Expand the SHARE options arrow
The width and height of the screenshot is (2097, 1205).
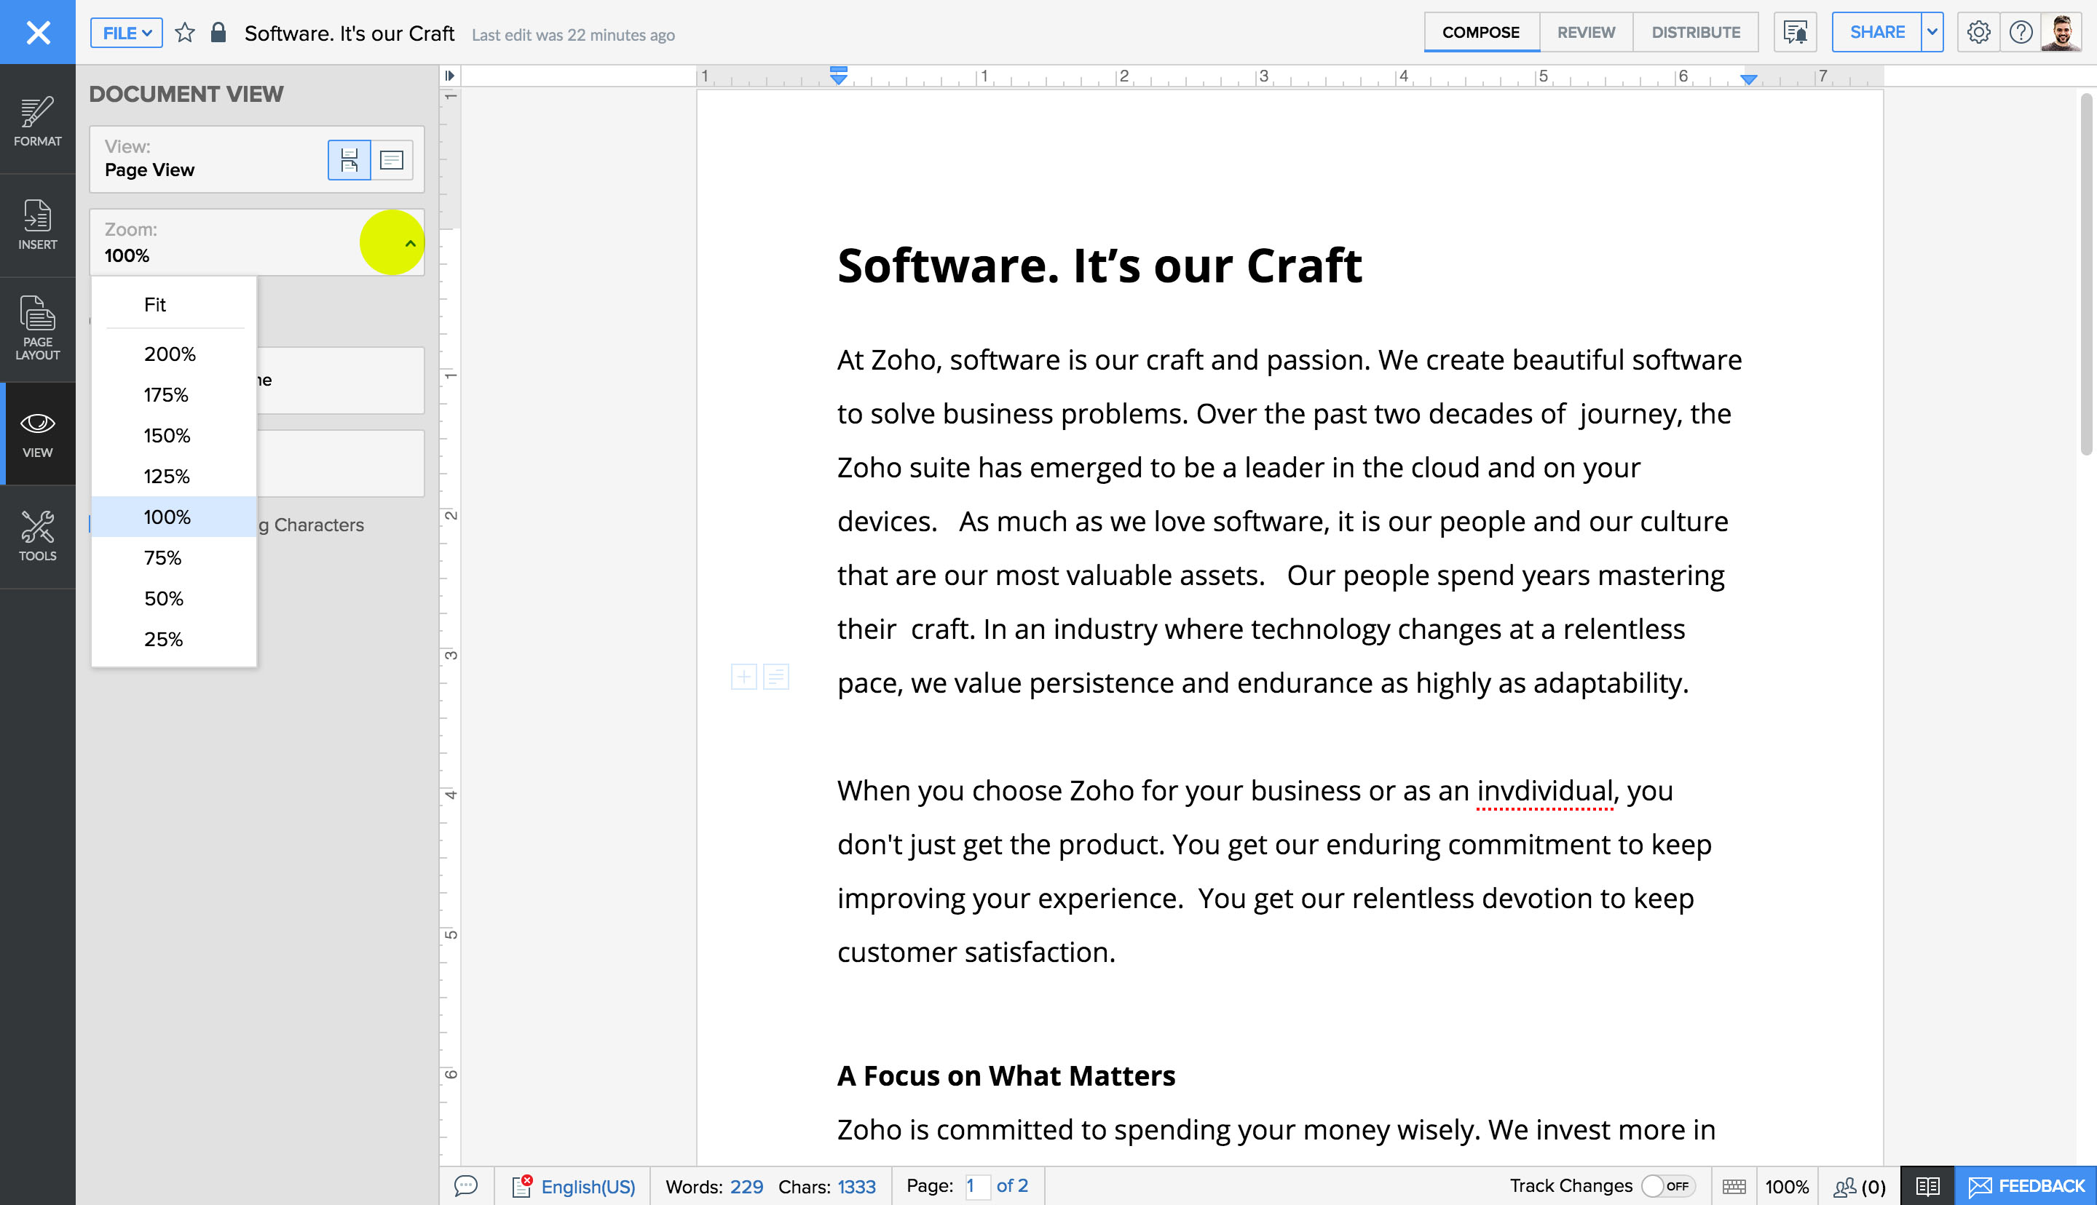1932,32
